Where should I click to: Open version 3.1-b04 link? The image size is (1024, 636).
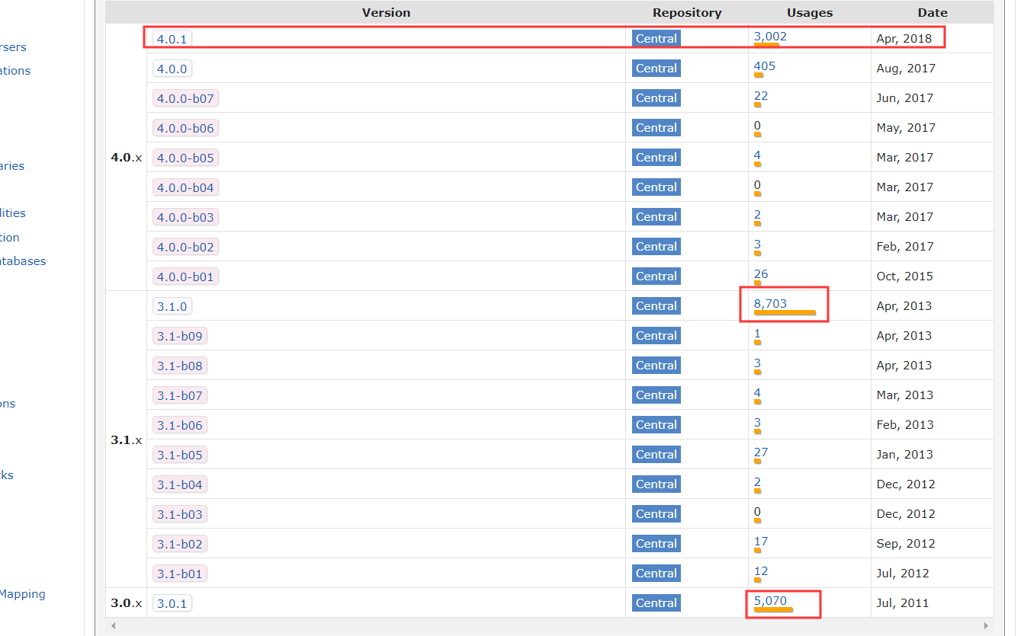[x=180, y=484]
